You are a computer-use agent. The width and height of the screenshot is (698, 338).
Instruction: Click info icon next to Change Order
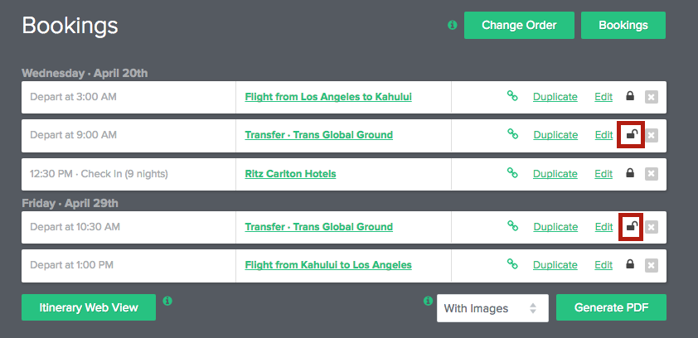(453, 26)
